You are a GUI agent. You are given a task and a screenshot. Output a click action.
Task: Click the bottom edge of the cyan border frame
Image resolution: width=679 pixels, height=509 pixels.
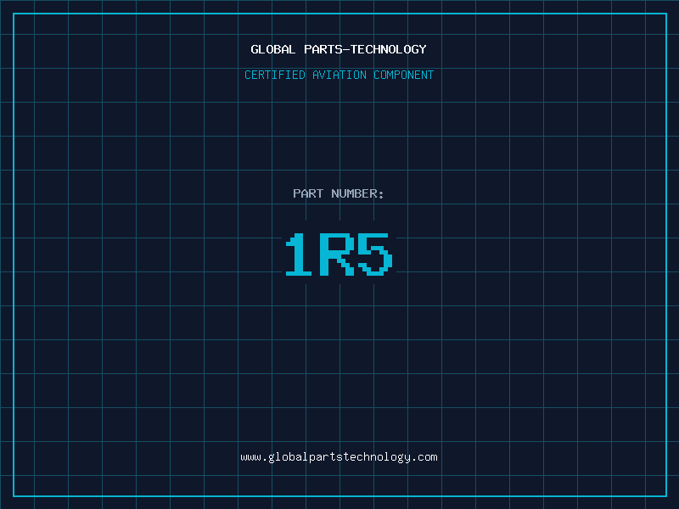click(x=339, y=495)
